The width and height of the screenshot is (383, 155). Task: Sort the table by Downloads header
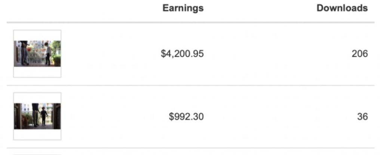[x=342, y=8]
